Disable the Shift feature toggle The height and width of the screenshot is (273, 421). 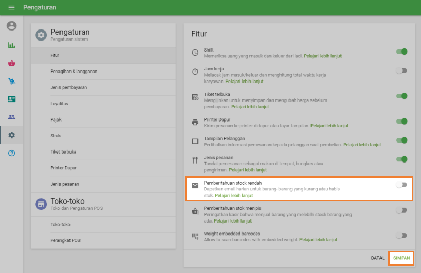tap(402, 52)
